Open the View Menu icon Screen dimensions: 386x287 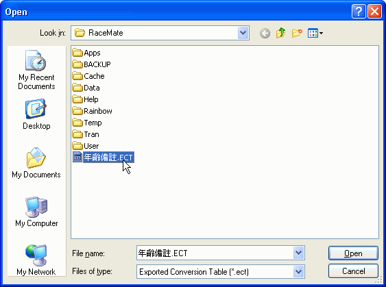click(315, 33)
